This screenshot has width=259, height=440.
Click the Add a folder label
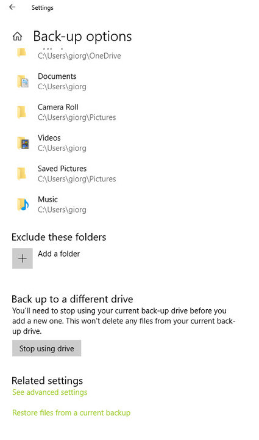click(59, 254)
